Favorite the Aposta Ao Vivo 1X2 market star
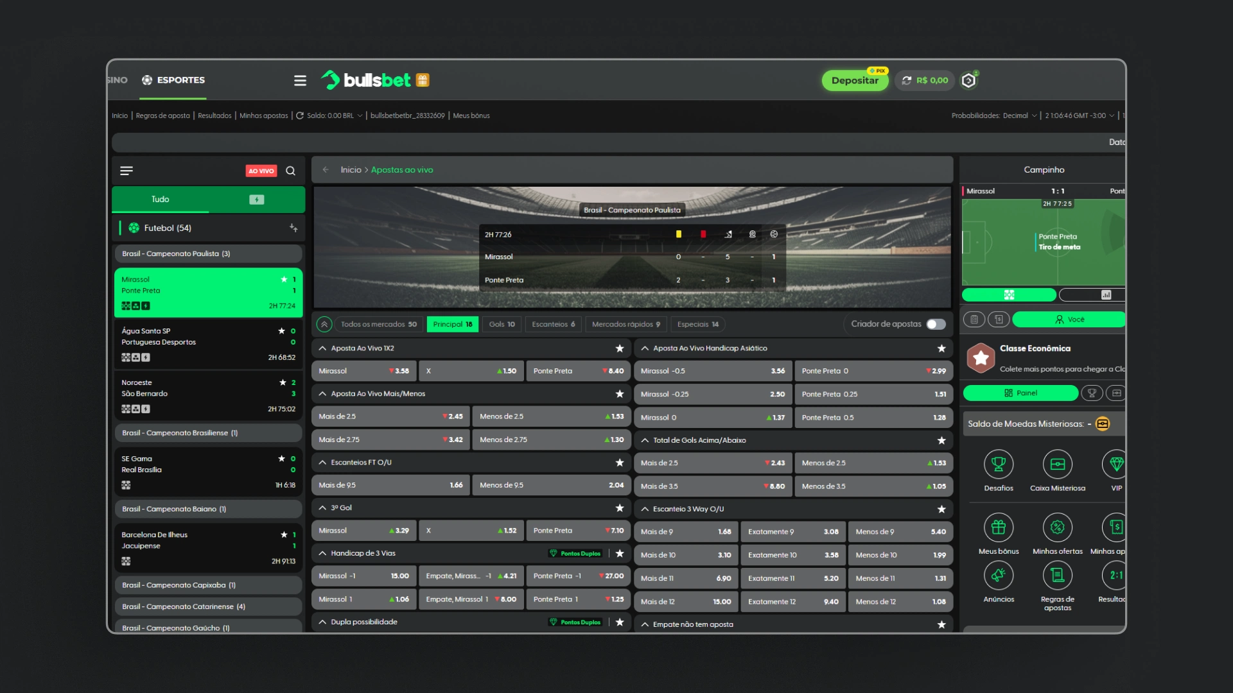The height and width of the screenshot is (693, 1233). [x=619, y=348]
